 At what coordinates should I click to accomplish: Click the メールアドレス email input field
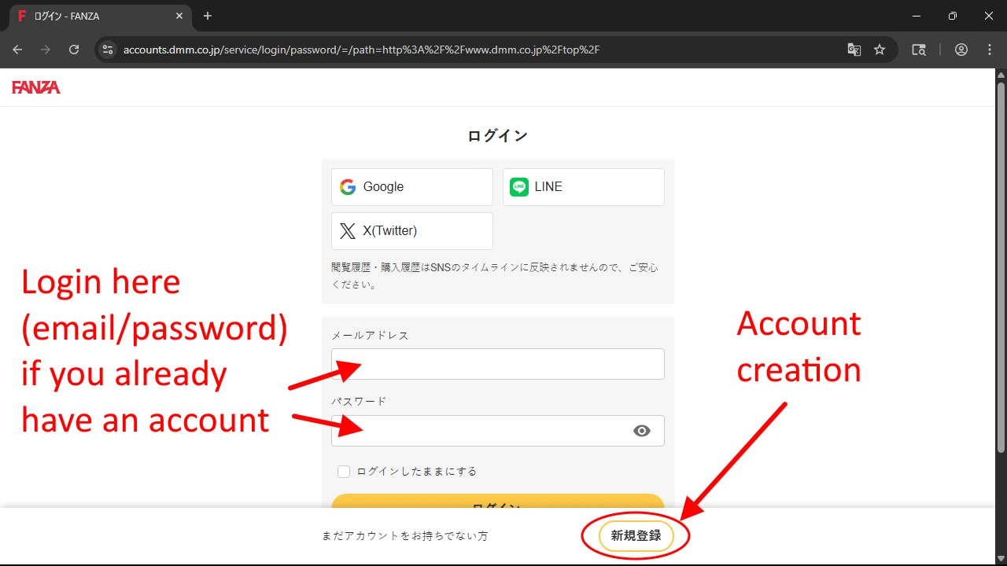point(498,364)
